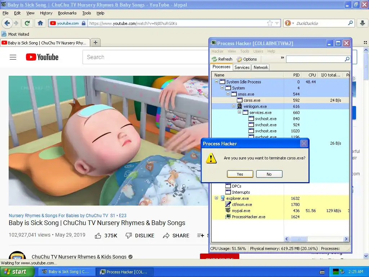Open the Bookmarks menu in Mypal
This screenshot has width=369, height=277.
(67, 13)
